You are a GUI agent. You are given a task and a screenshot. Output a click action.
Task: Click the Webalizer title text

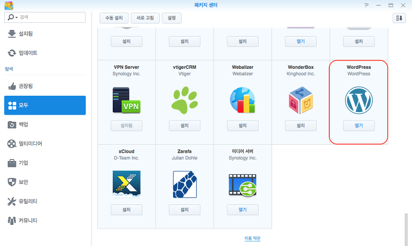[x=242, y=67]
